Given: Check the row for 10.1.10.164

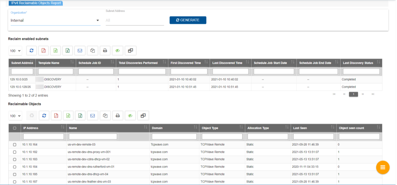Looking at the screenshot, I should [14, 144].
